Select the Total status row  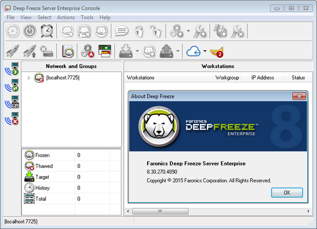point(71,199)
